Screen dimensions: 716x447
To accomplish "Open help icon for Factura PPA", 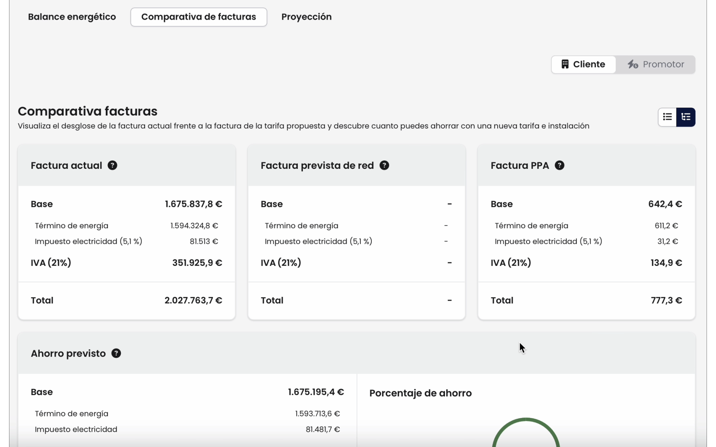I will 559,165.
